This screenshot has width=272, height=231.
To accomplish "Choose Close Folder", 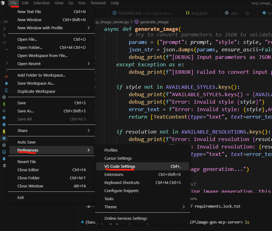I will (x=52, y=178).
